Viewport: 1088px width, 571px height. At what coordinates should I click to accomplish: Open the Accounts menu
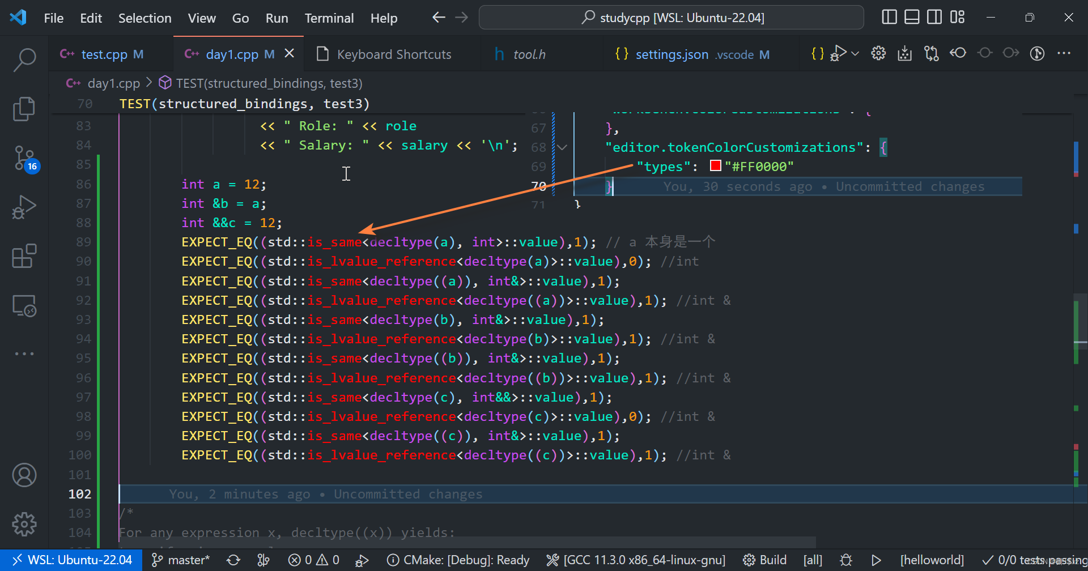pyautogui.click(x=24, y=475)
